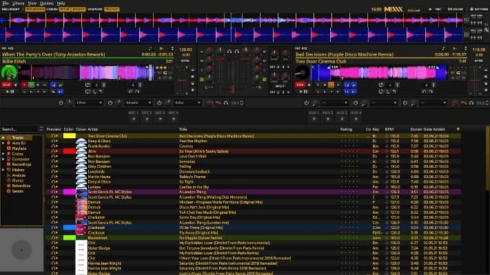The image size is (490, 275).
Task: Open iTunes library source
Action: [x=17, y=181]
